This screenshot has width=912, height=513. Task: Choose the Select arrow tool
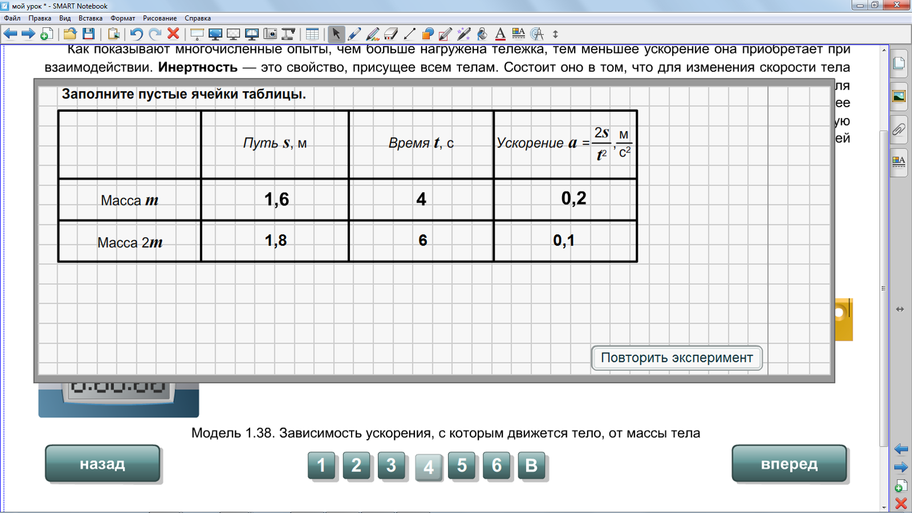pyautogui.click(x=336, y=34)
